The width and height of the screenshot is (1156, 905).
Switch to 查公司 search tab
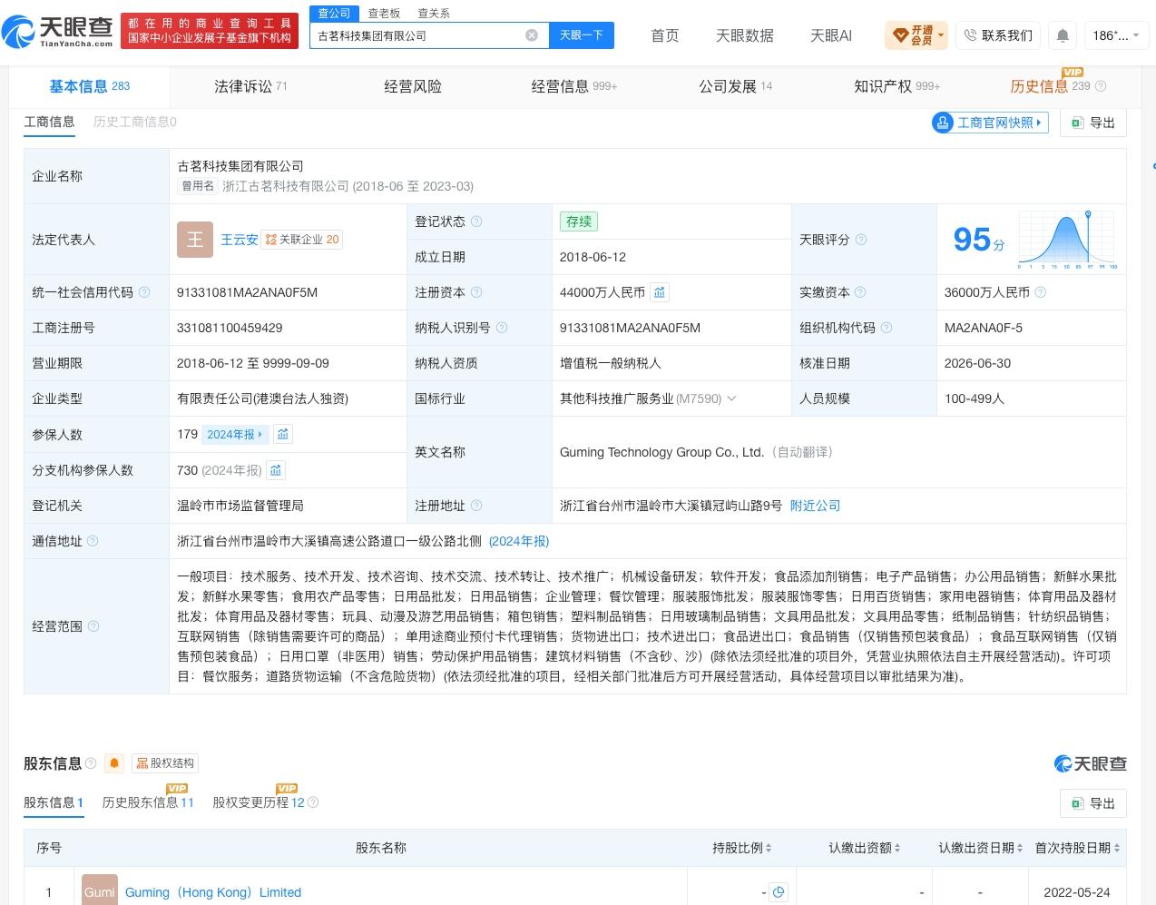point(334,13)
